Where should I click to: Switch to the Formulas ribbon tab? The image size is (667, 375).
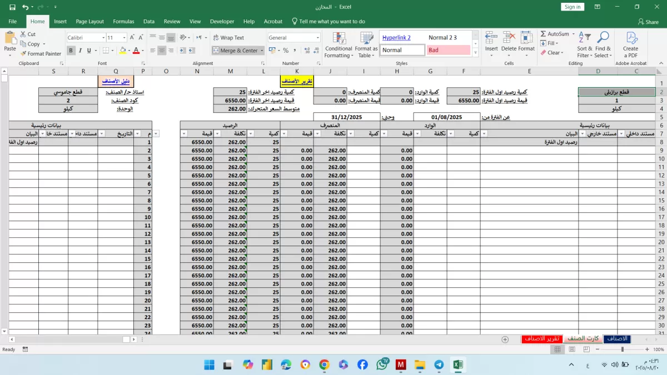pyautogui.click(x=123, y=22)
